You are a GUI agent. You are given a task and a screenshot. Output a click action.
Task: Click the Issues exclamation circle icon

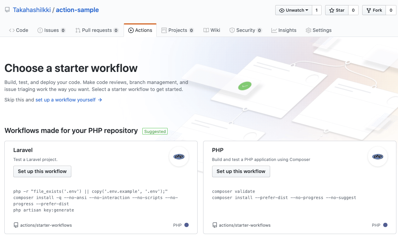tap(40, 30)
